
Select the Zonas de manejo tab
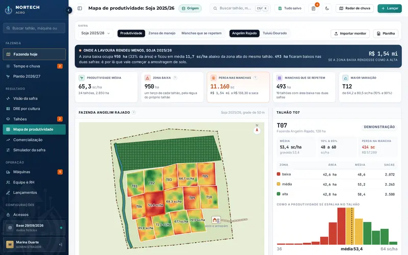click(x=162, y=33)
